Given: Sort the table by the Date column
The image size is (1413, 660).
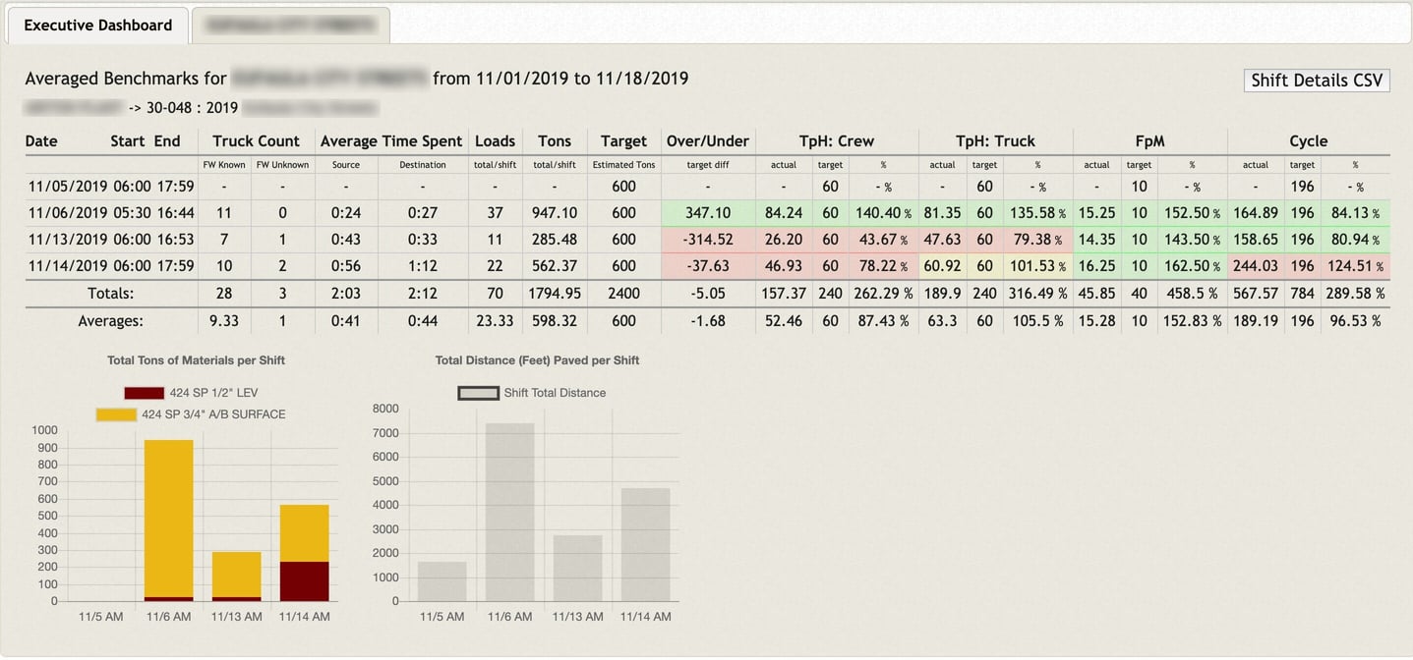Looking at the screenshot, I should tap(40, 140).
